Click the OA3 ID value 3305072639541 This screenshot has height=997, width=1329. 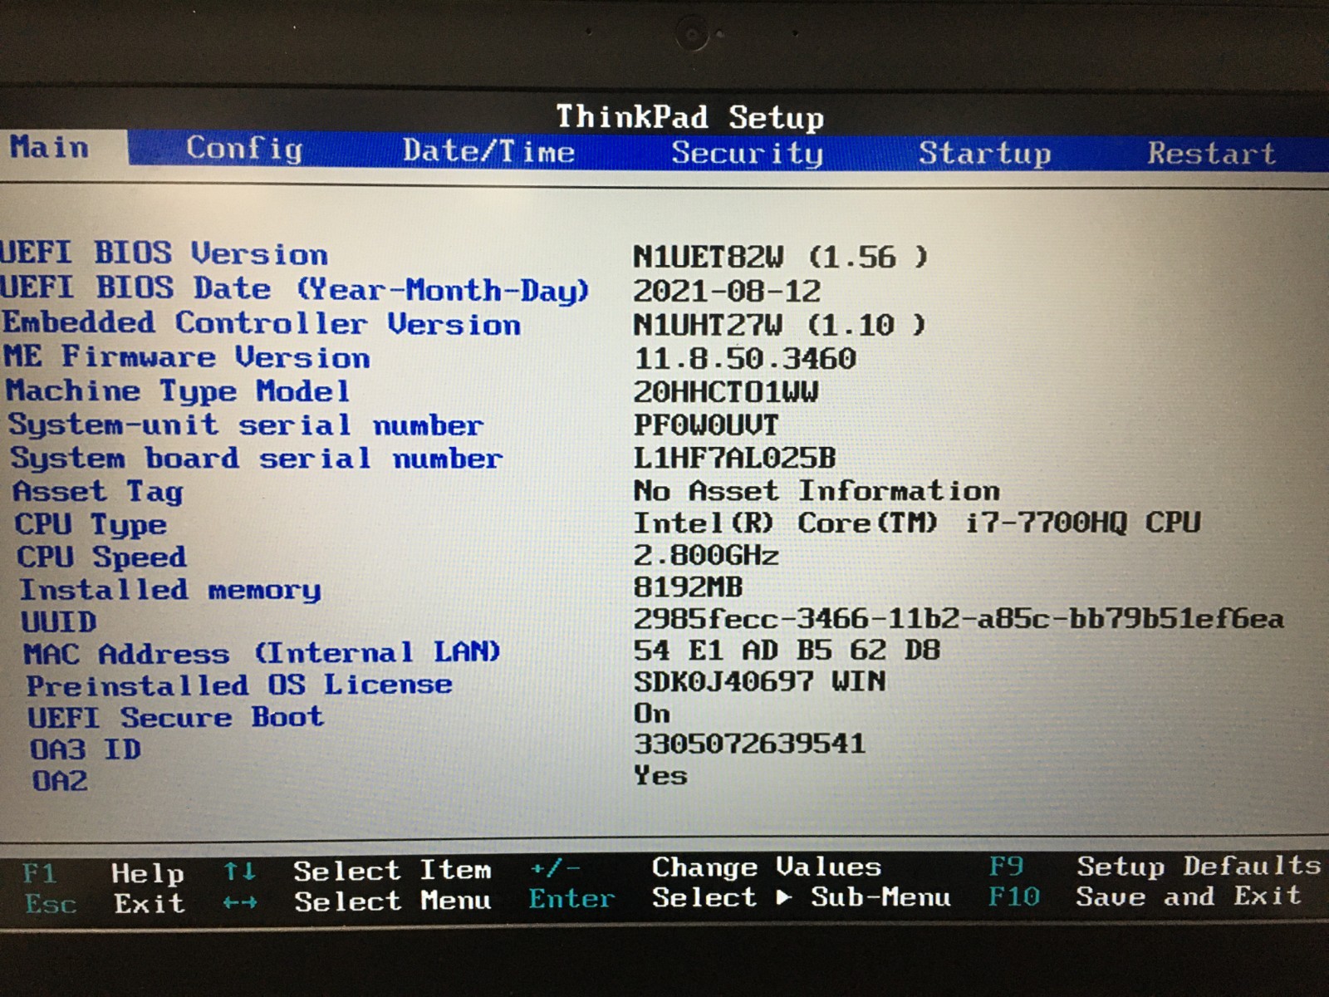(x=749, y=743)
